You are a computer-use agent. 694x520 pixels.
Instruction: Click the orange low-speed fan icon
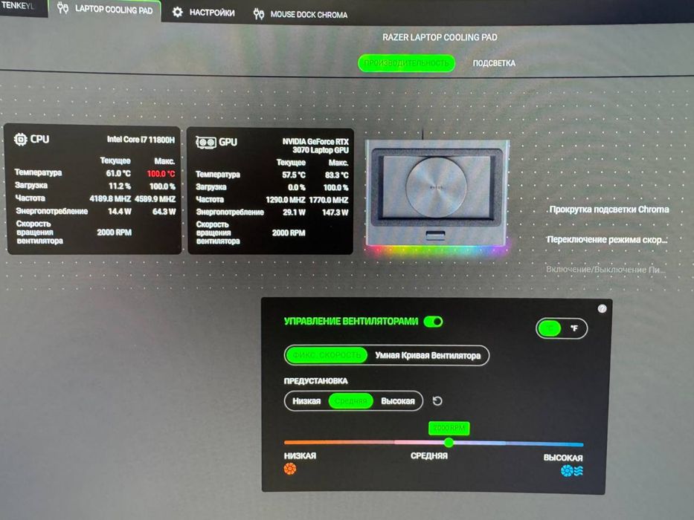(x=290, y=469)
